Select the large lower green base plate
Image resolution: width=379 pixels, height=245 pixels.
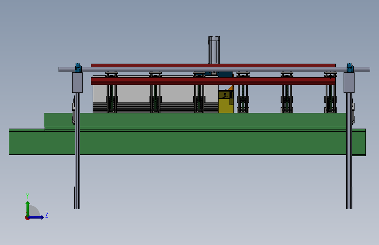point(187,143)
